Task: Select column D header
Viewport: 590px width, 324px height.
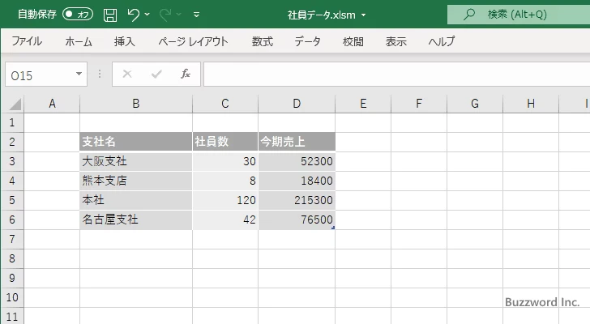Action: [297, 104]
